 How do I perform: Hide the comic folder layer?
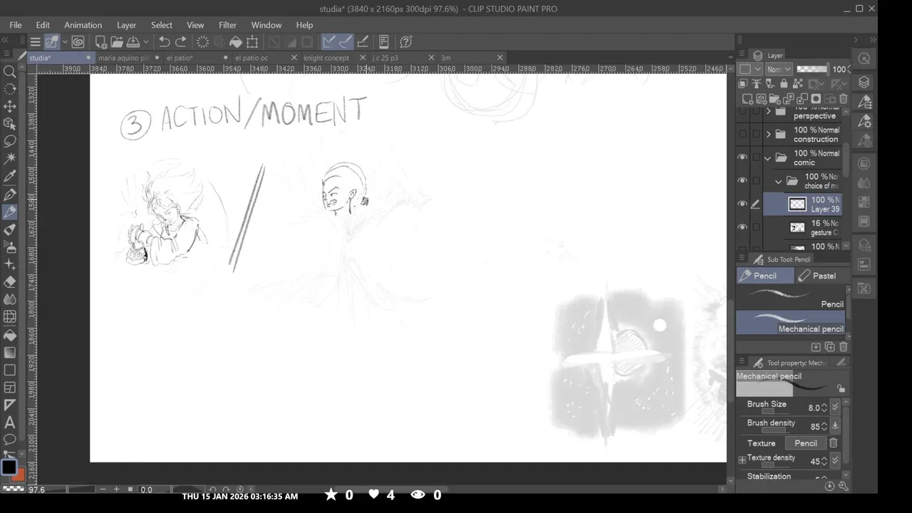(x=742, y=157)
